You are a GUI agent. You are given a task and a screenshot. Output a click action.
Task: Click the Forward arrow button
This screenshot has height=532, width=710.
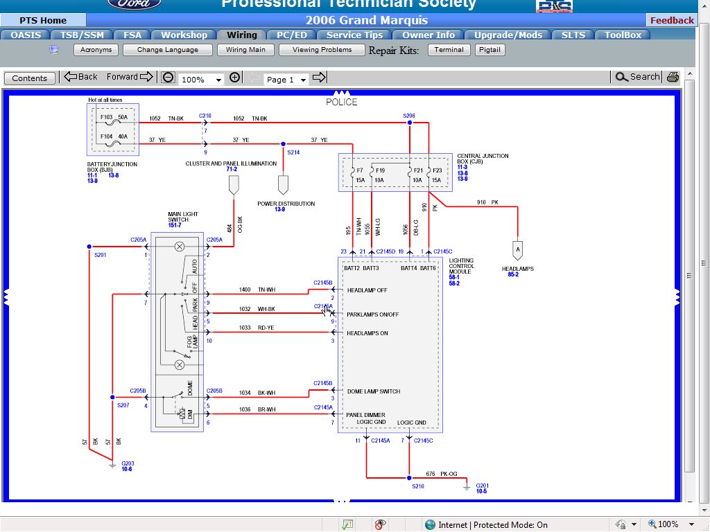point(130,77)
